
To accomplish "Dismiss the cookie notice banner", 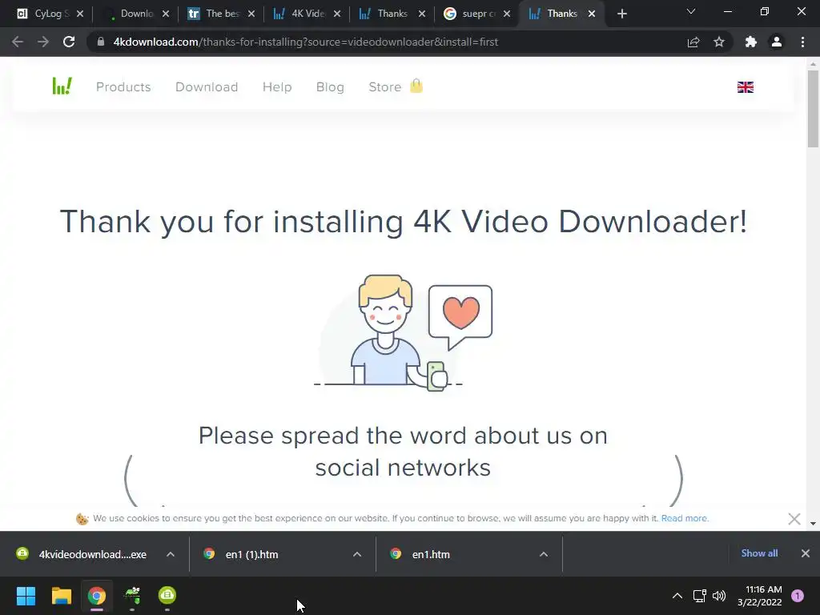I will click(x=794, y=519).
